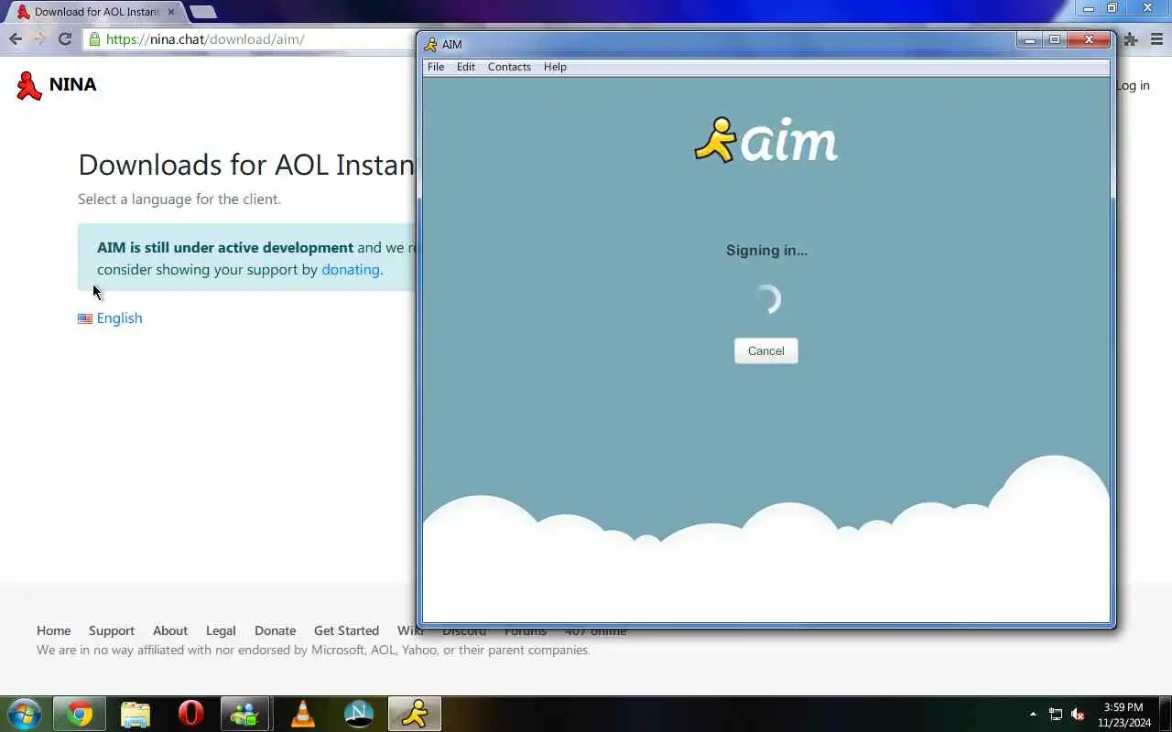The width and height of the screenshot is (1172, 732).
Task: Click the Log in link
Action: [1133, 85]
